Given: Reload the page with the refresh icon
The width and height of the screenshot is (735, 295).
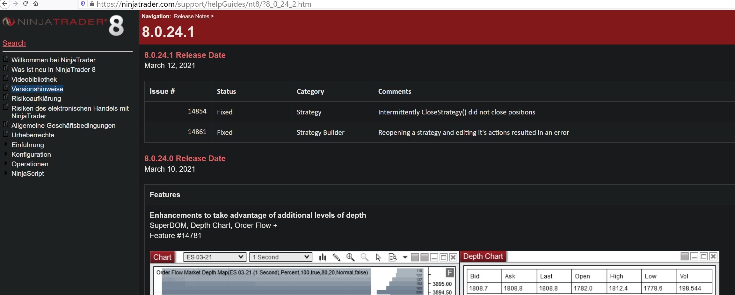Looking at the screenshot, I should (26, 4).
